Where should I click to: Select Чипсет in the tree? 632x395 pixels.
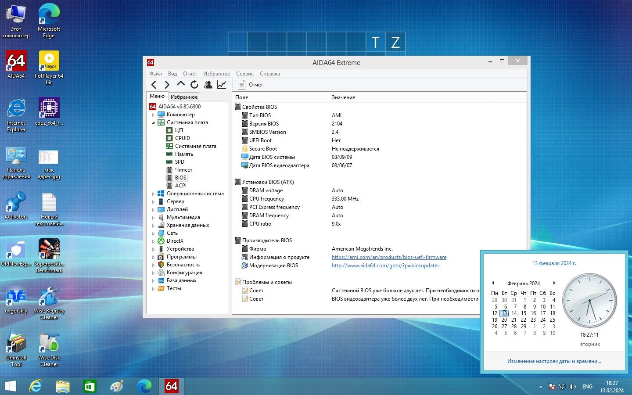coord(183,170)
